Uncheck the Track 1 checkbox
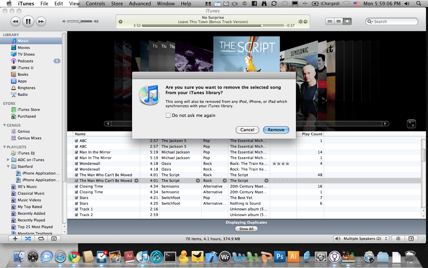The width and height of the screenshot is (428, 268). click(77, 209)
